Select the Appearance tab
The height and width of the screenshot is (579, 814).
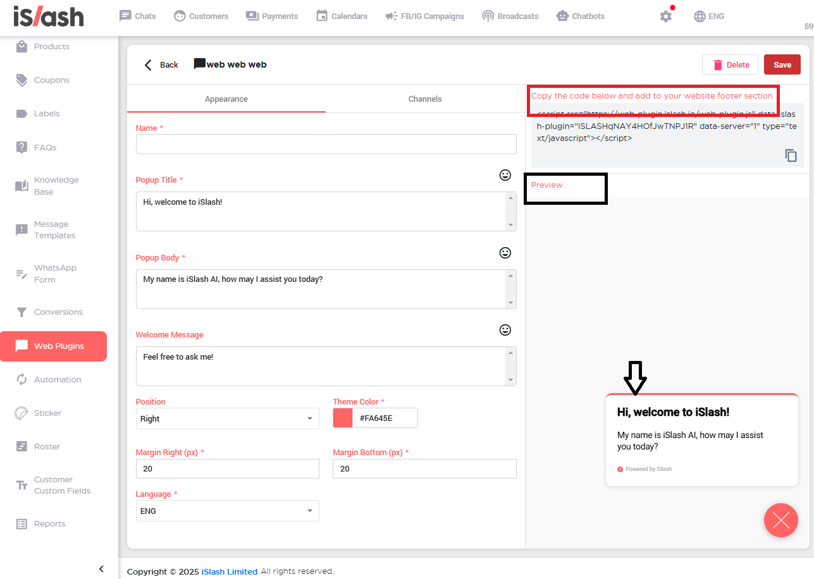coord(226,99)
